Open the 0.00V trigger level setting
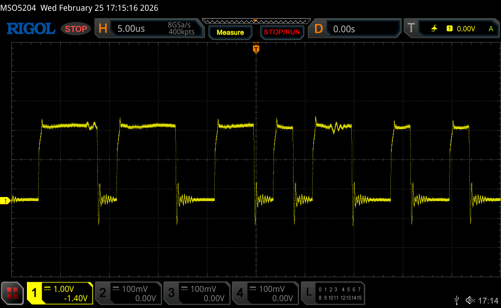The height and width of the screenshot is (308, 501). point(466,29)
